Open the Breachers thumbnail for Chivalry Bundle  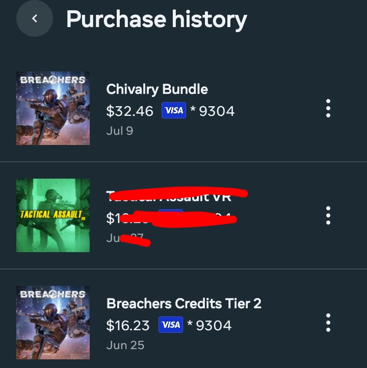coord(53,108)
